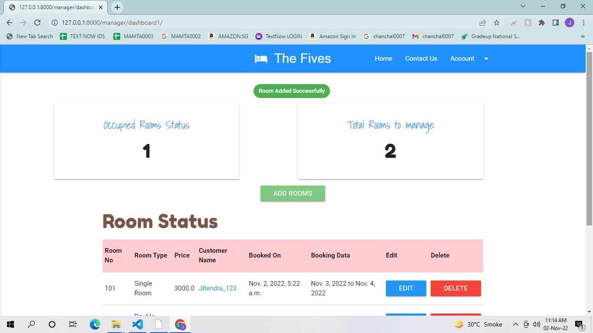This screenshot has height=333, width=593.
Task: Open the Jltendra_123 customer link
Action: 217,288
